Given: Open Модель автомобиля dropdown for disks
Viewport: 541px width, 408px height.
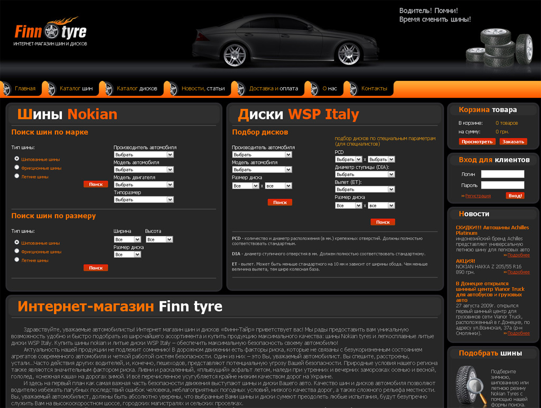Looking at the screenshot, I should tap(262, 170).
